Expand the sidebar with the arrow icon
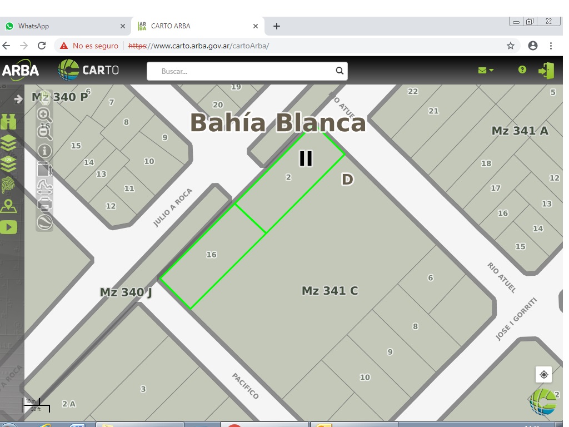This screenshot has height=427, width=569. (x=18, y=99)
